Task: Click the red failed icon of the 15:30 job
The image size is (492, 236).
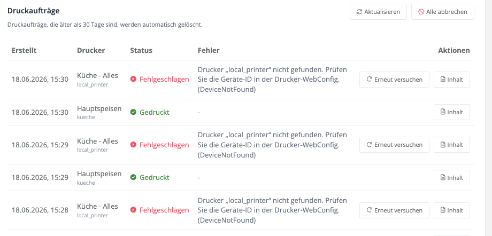Action: pyautogui.click(x=133, y=80)
